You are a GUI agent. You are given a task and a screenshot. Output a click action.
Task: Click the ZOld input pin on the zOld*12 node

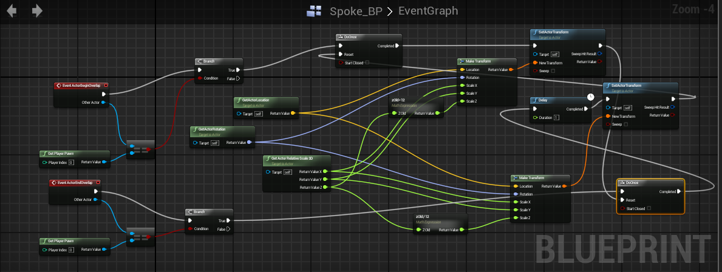tap(394, 113)
